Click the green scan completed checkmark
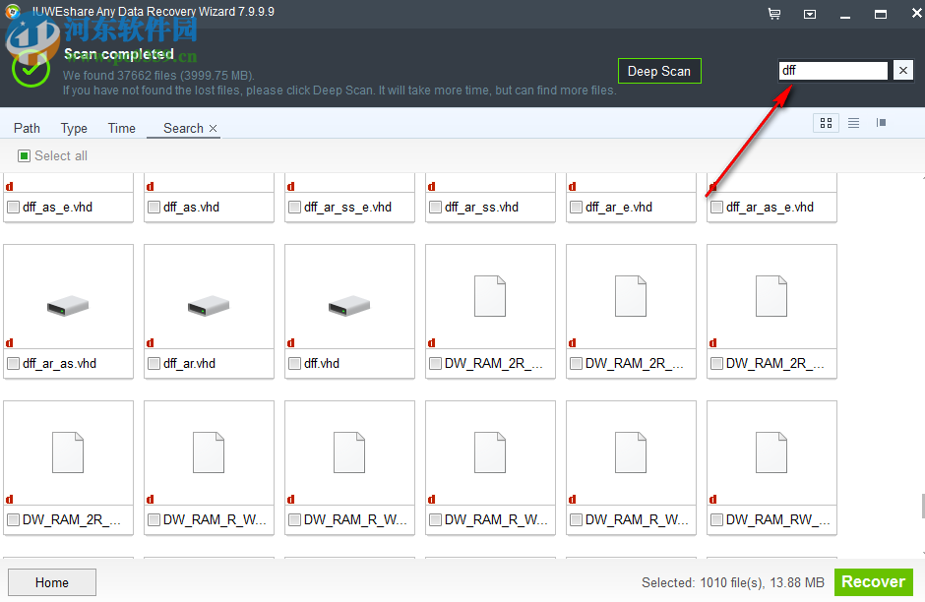 30,69
